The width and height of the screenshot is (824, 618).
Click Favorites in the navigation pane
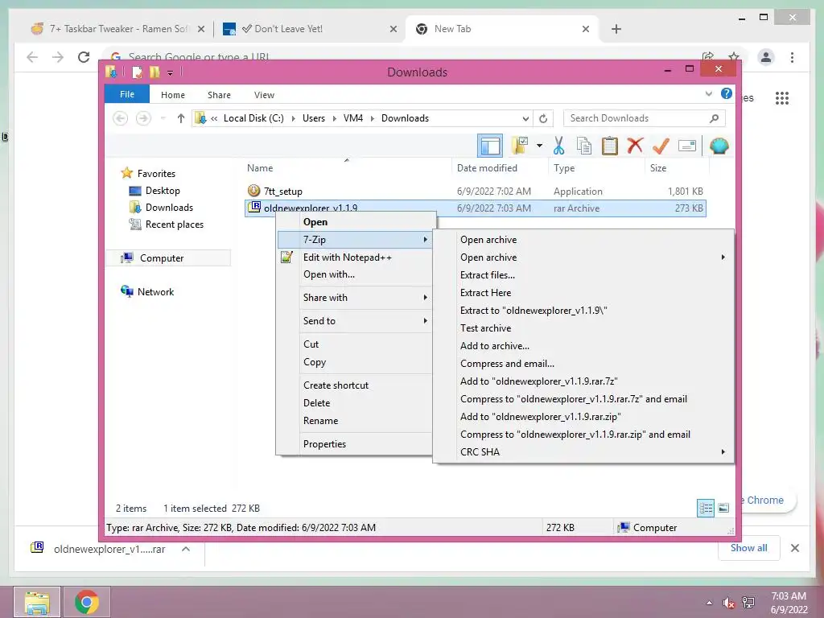click(x=156, y=174)
